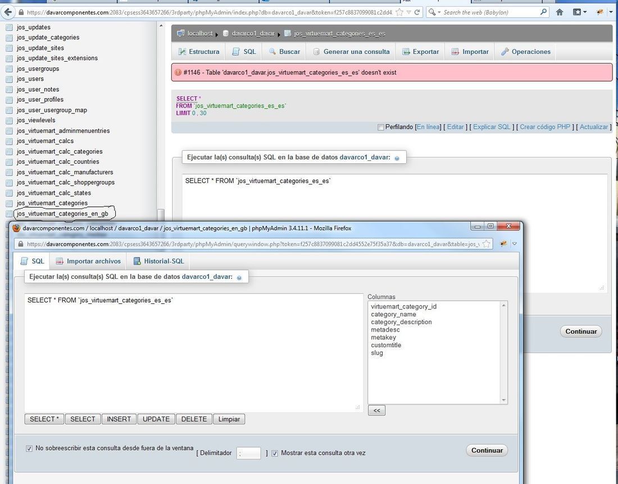The height and width of the screenshot is (484, 618).
Task: Select jos_virtuemart_categories table
Action: (52, 203)
